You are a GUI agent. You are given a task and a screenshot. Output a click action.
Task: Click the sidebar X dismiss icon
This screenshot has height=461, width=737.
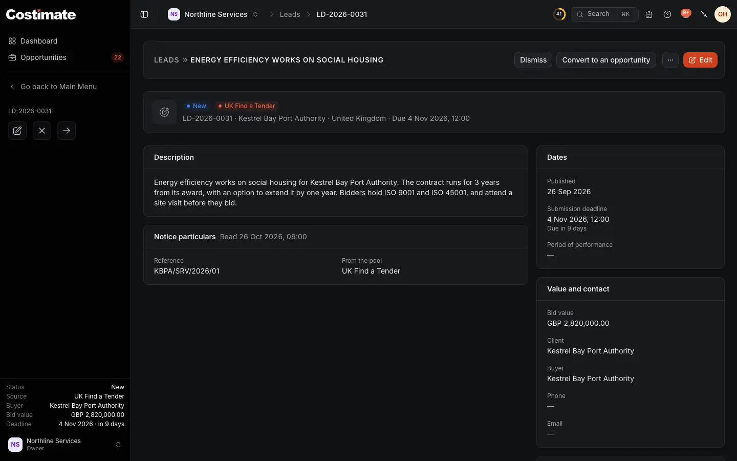pyautogui.click(x=42, y=131)
